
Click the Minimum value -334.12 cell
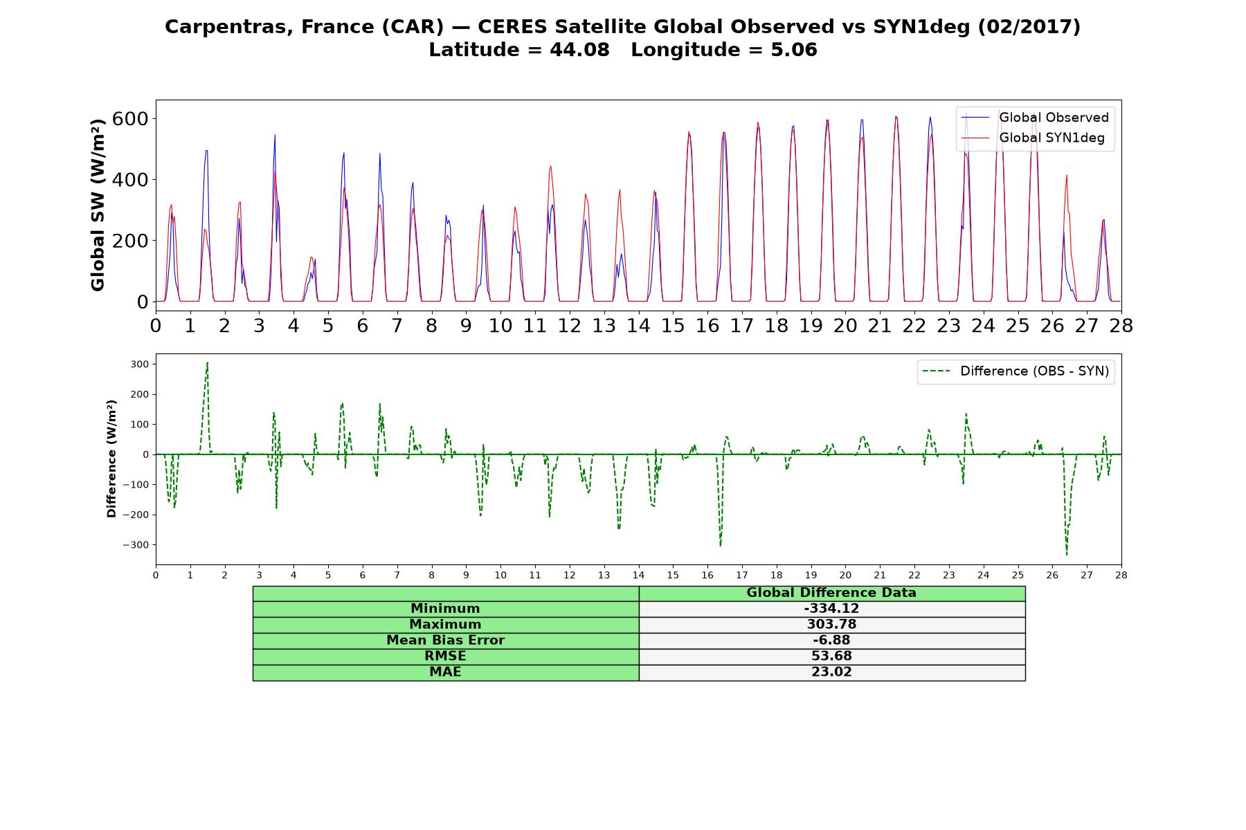(x=832, y=609)
